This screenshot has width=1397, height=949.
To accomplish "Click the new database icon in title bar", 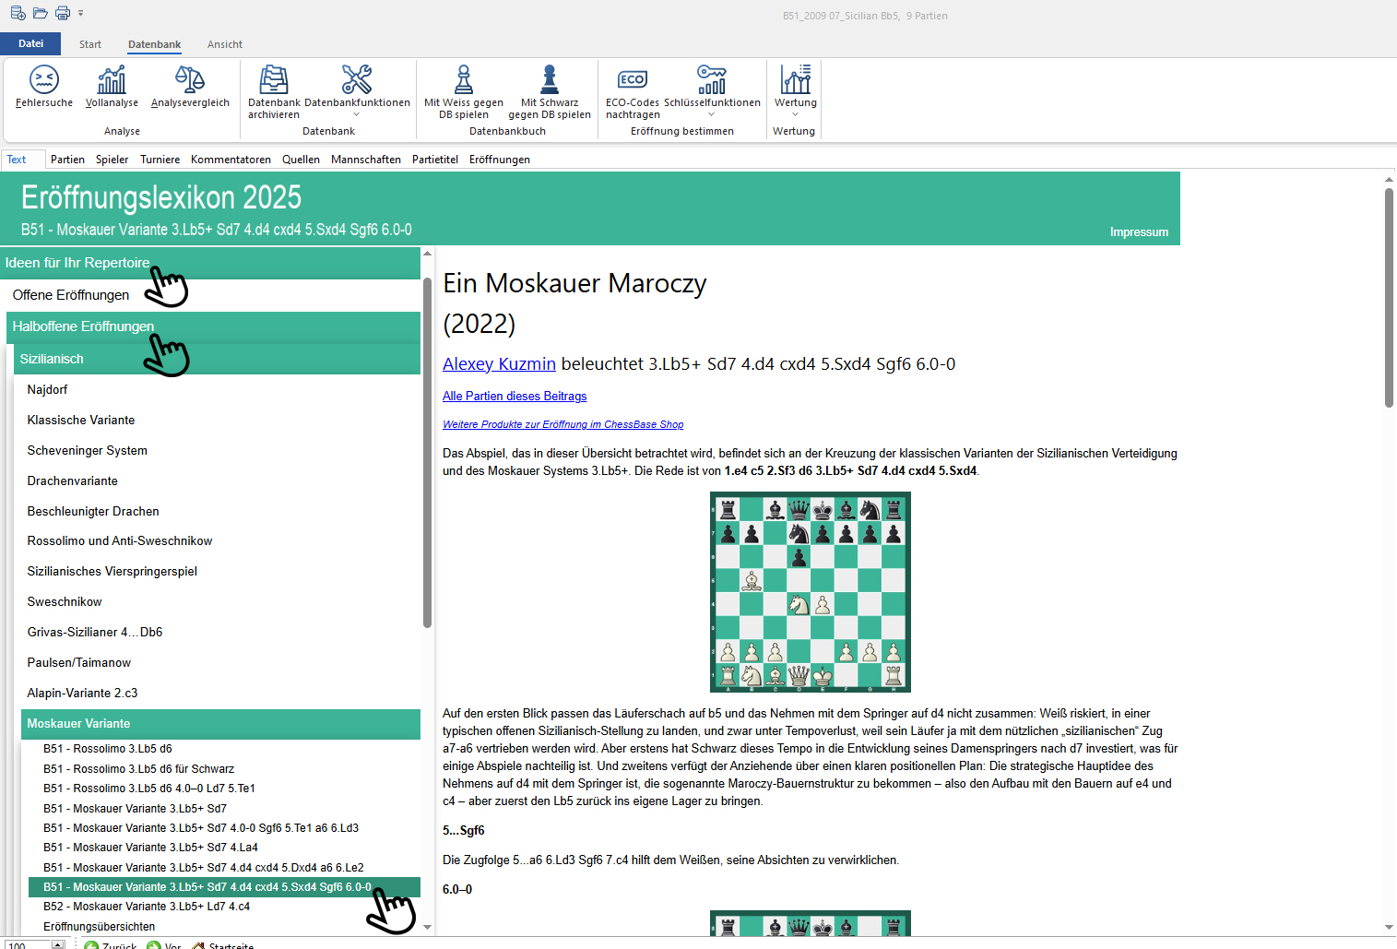I will point(18,13).
